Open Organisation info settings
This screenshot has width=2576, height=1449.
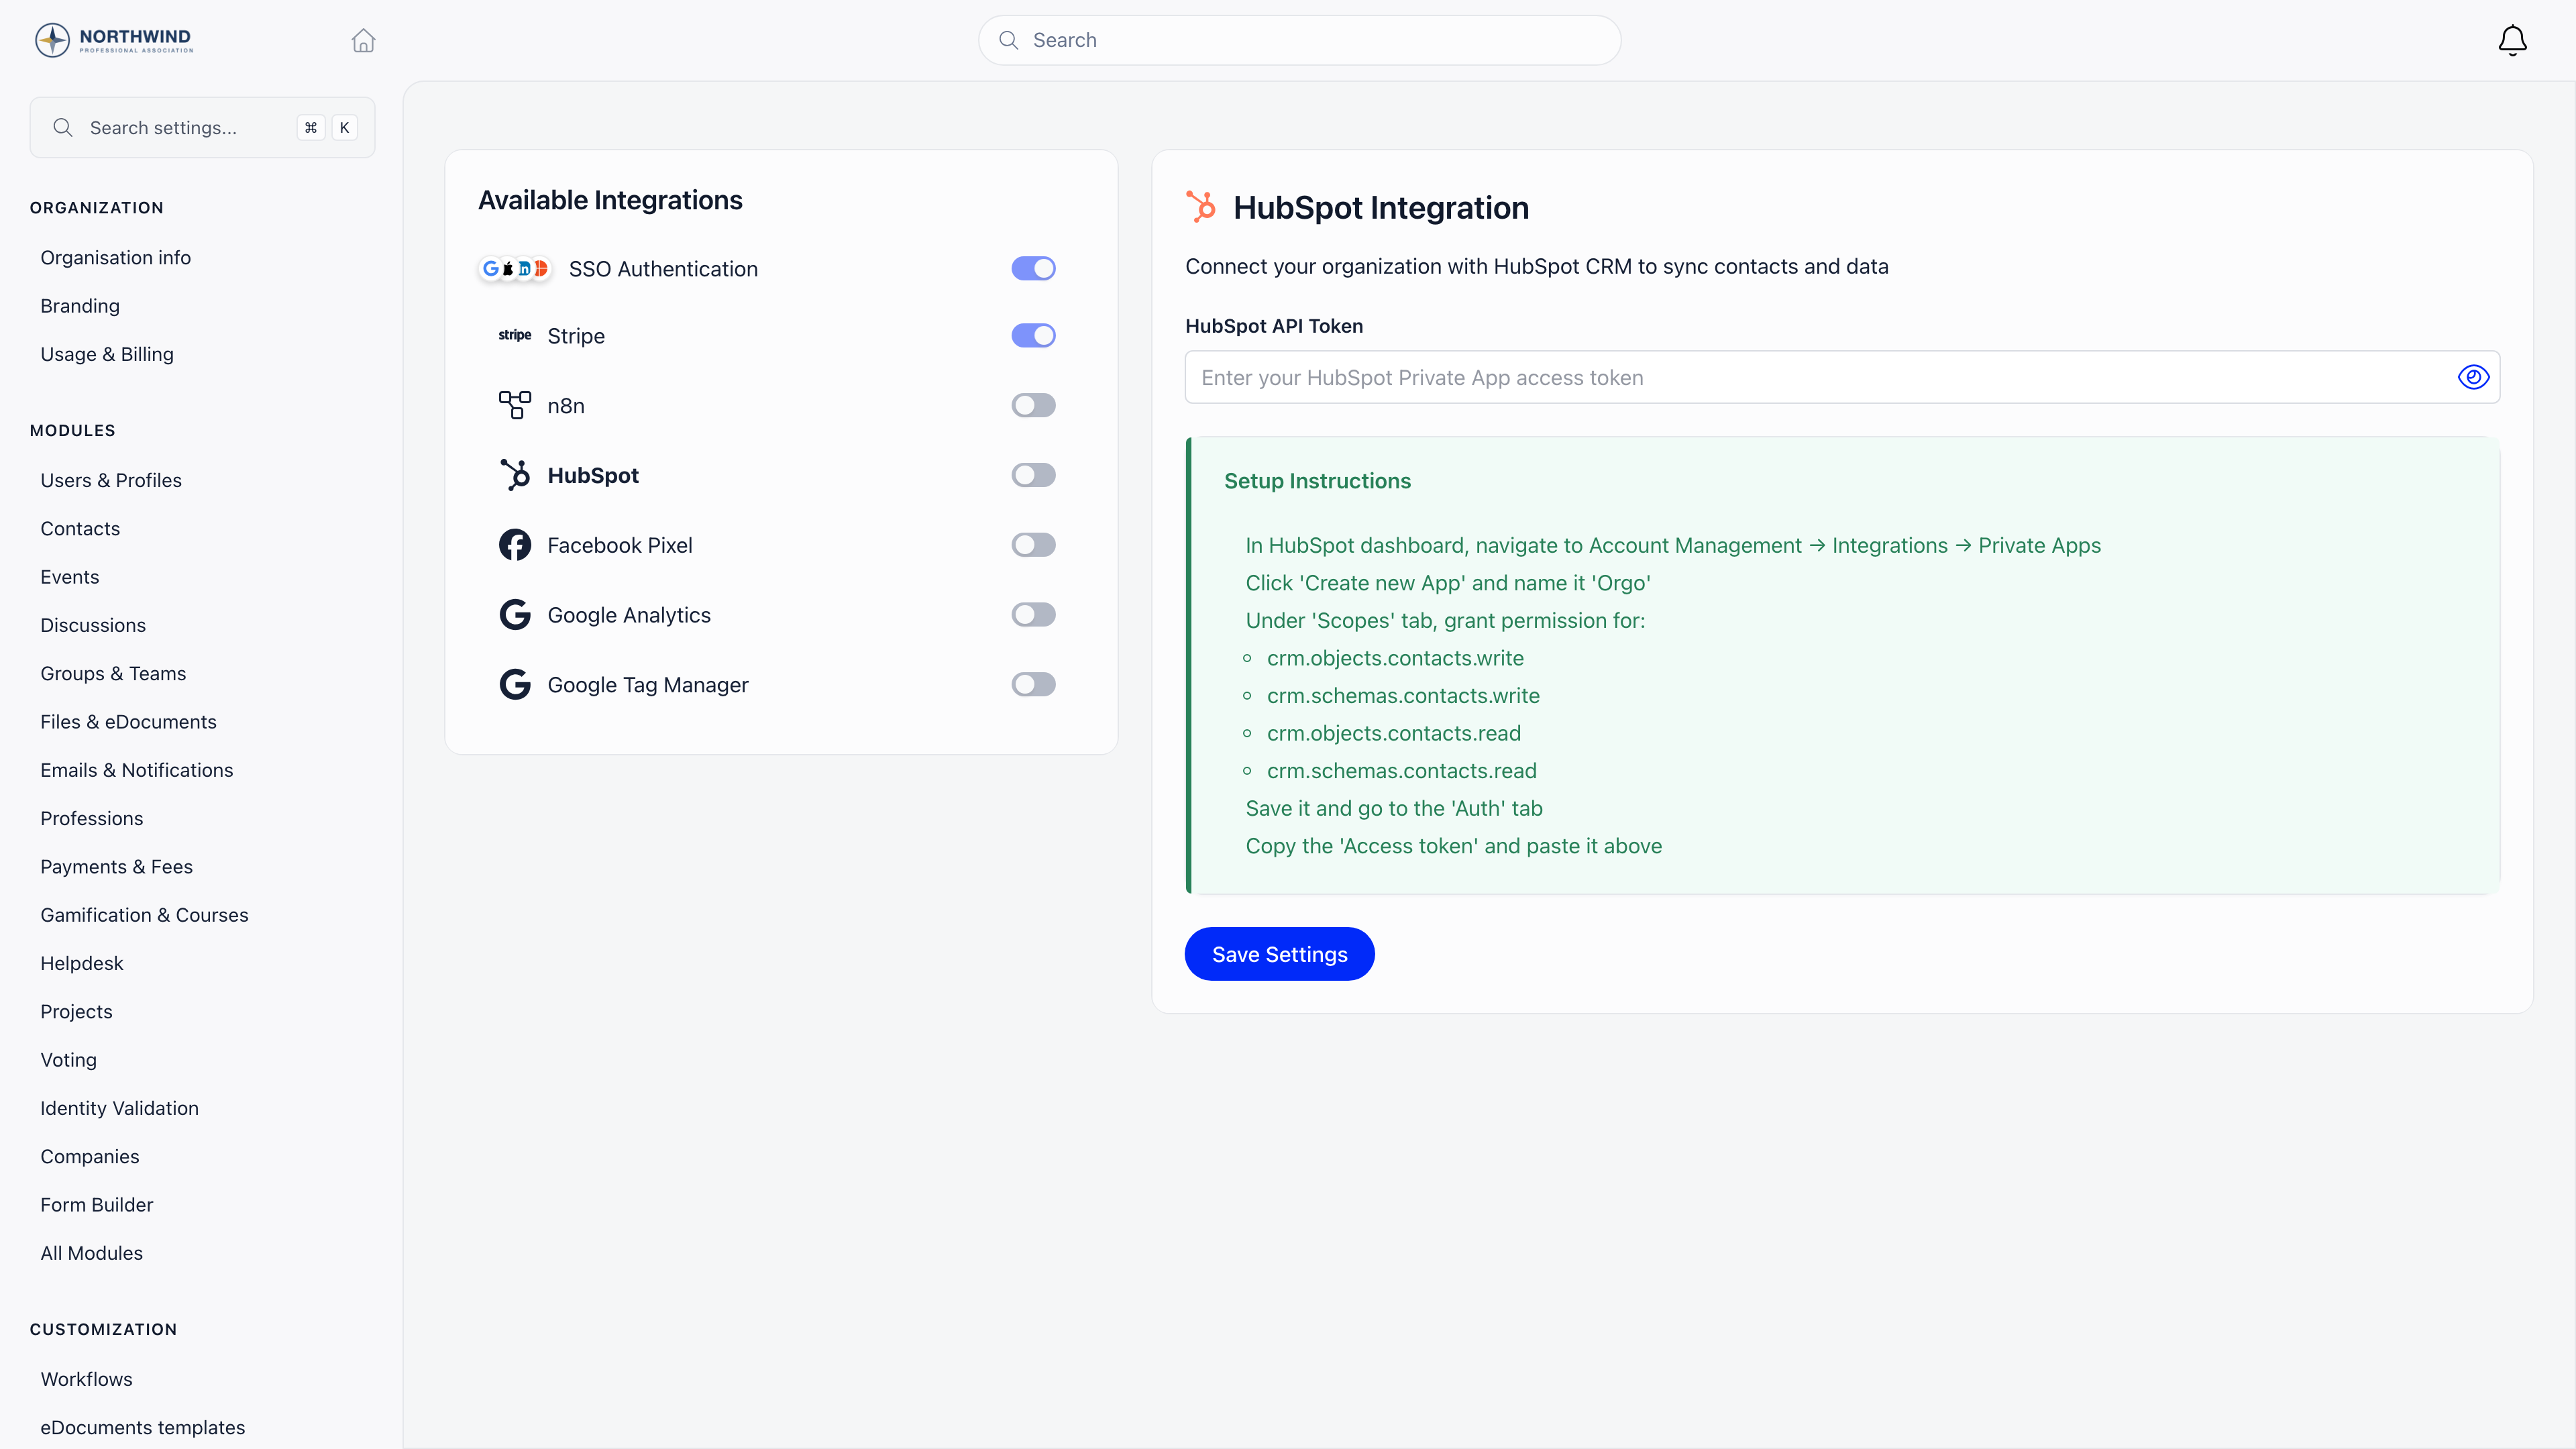tap(115, 257)
